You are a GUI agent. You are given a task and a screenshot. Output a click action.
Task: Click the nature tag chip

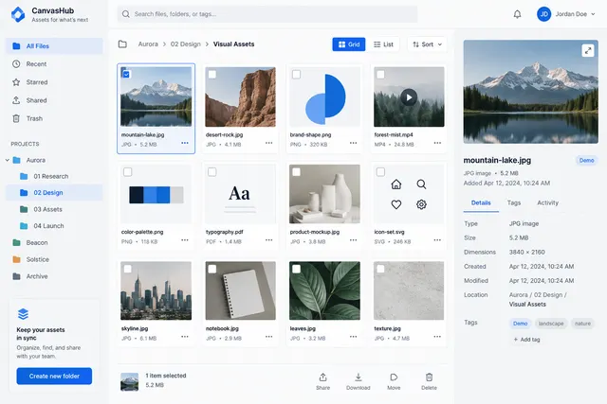582,324
